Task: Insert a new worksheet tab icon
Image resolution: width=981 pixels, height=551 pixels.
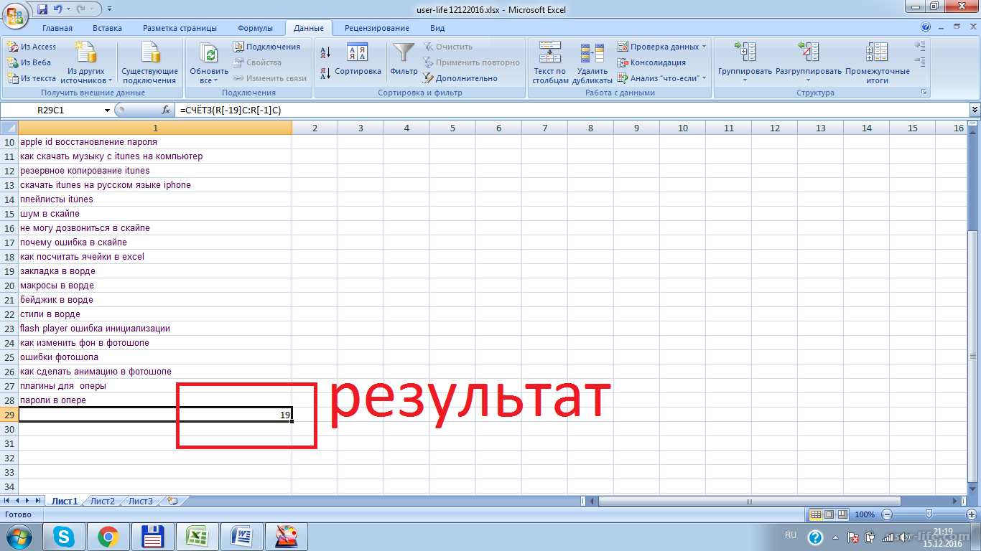Action: point(172,501)
